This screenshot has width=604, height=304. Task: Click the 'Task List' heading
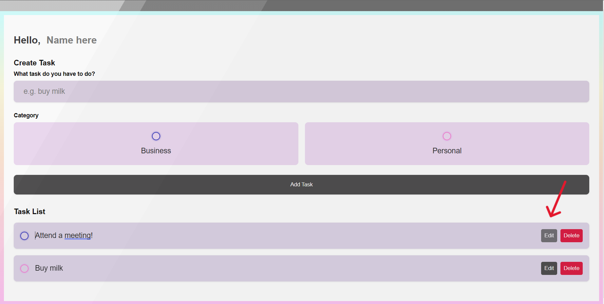coord(29,211)
